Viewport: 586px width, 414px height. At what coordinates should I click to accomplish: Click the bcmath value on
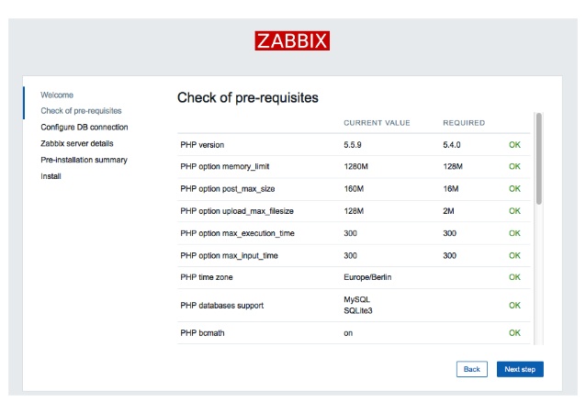[x=348, y=333]
